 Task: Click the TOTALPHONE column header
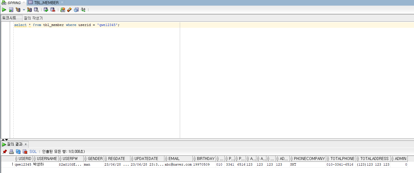point(341,159)
